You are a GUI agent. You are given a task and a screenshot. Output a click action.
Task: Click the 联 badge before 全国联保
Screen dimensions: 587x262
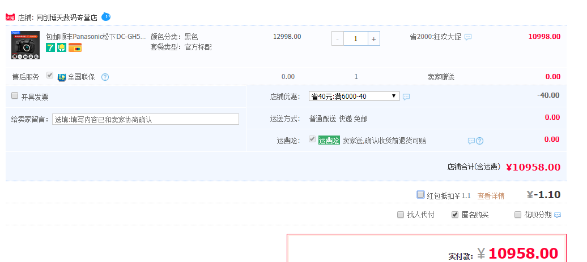click(x=62, y=77)
